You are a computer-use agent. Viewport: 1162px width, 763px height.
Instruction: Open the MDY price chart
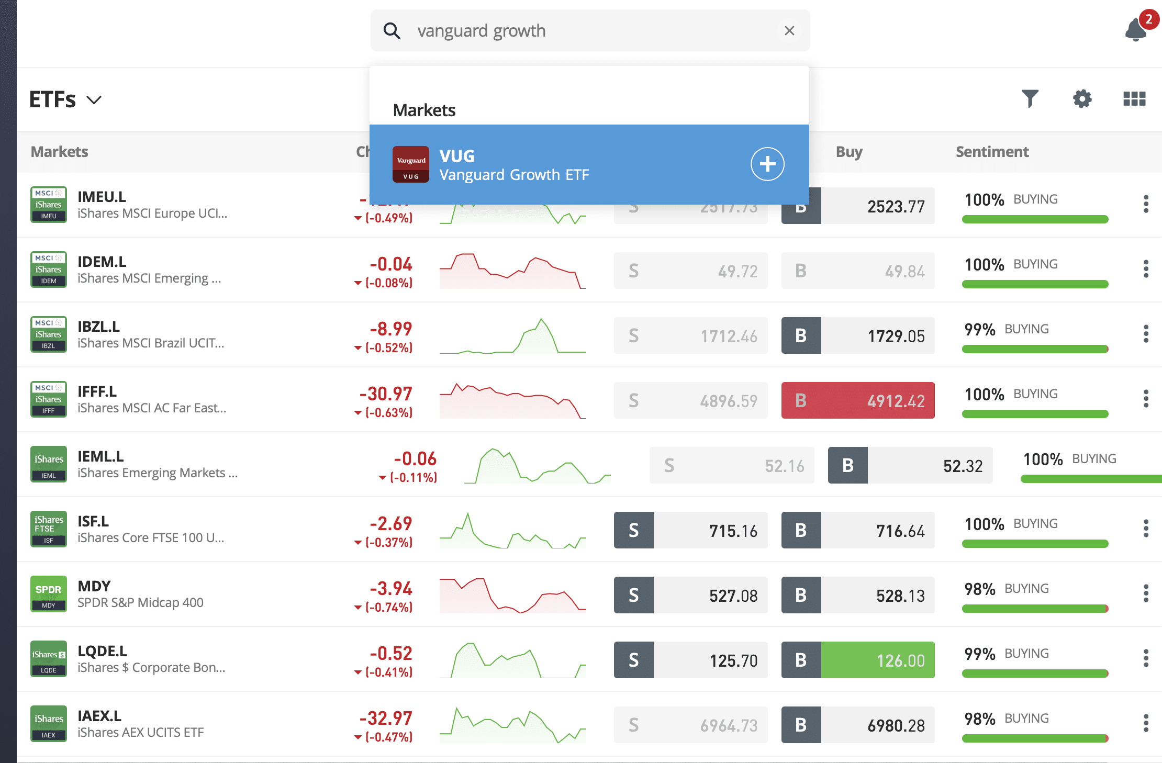tap(513, 595)
